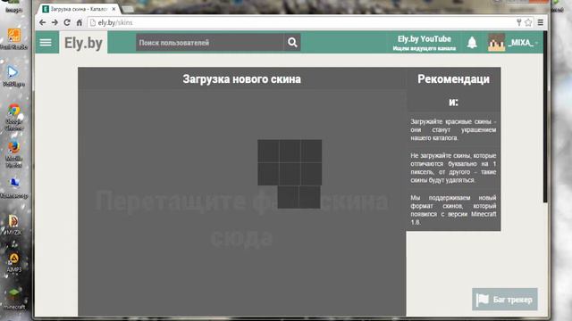
Task: Open Mozilla Firefox desktop icon
Action: coord(14,154)
